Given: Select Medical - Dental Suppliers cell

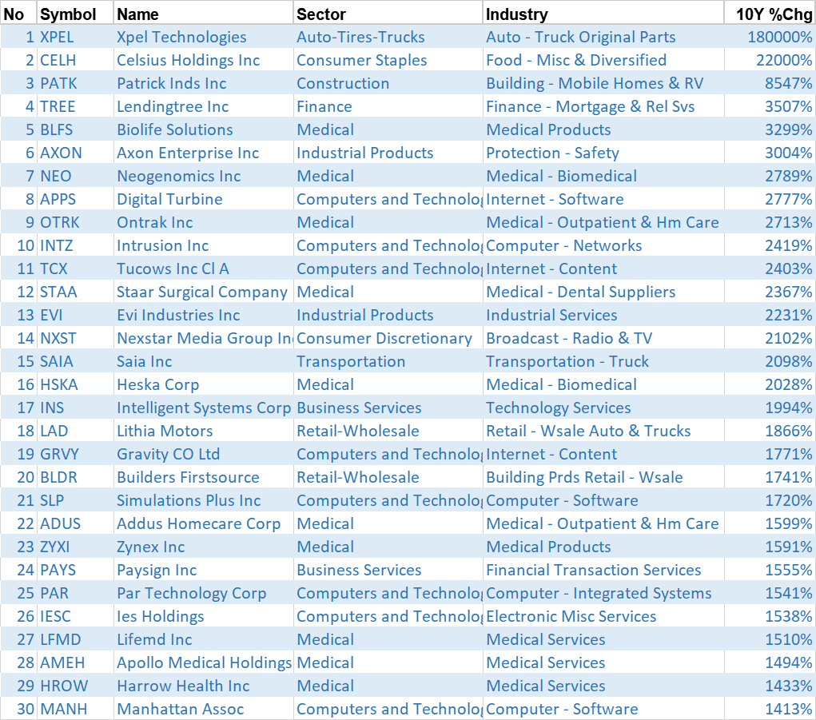Looking at the screenshot, I should tap(603, 292).
